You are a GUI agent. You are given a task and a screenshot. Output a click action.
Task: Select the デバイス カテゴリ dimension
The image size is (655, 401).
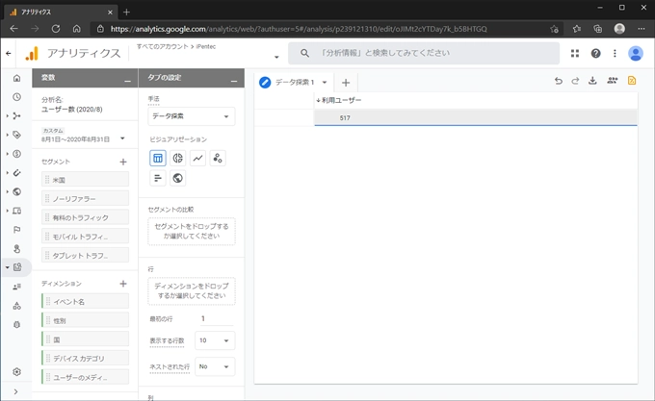click(85, 358)
